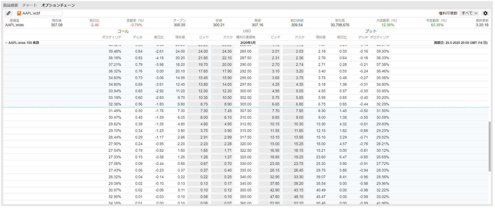Click the 権利行使価格 column header
The image size is (495, 208).
(246, 37)
